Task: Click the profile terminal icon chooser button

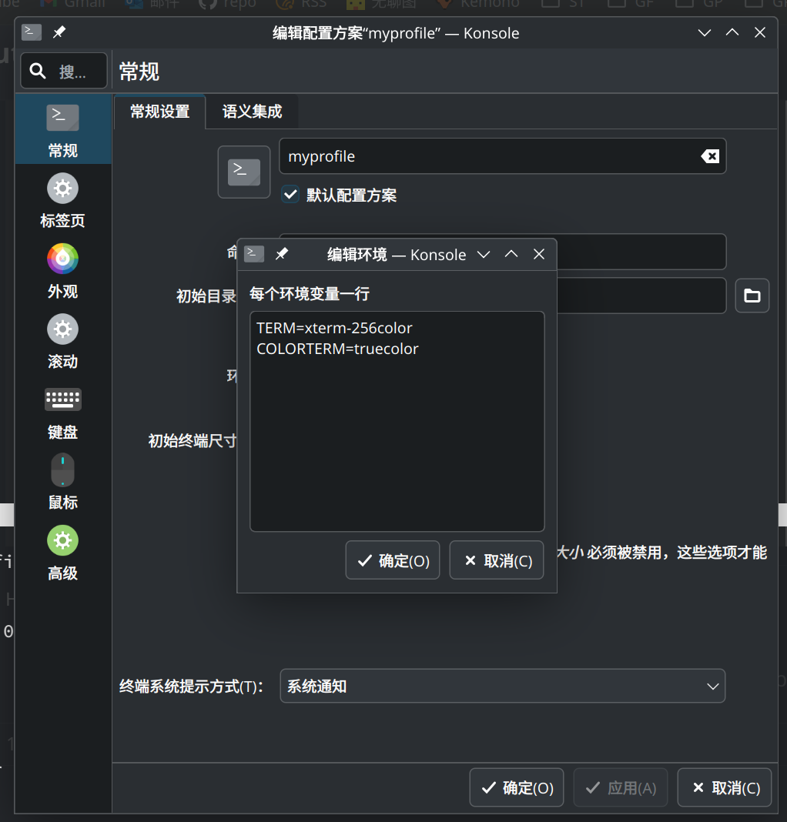Action: click(x=244, y=172)
